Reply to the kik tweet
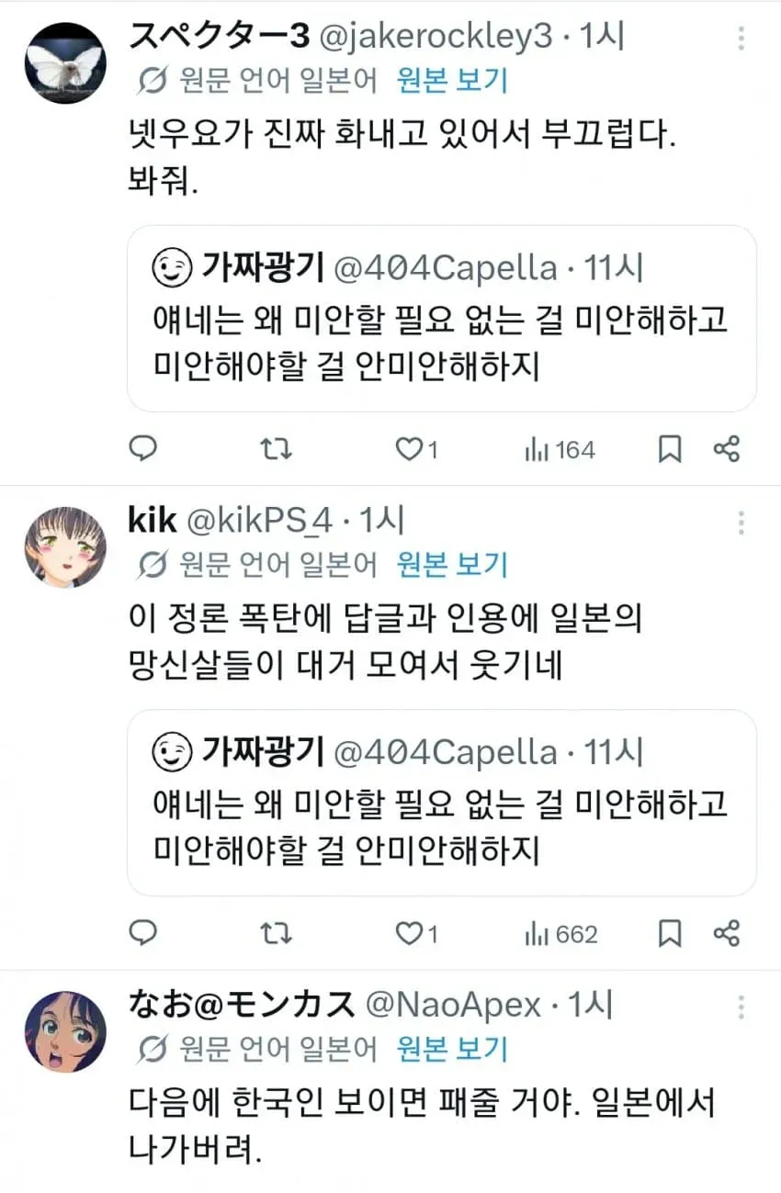This screenshot has height=1193, width=781. [x=142, y=934]
